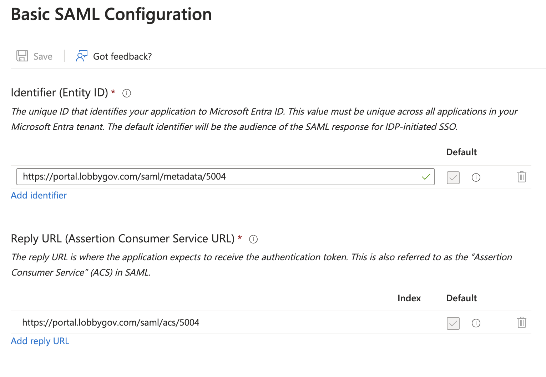The height and width of the screenshot is (377, 546).
Task: Toggle Default checkbox for the identifier row
Action: (453, 177)
